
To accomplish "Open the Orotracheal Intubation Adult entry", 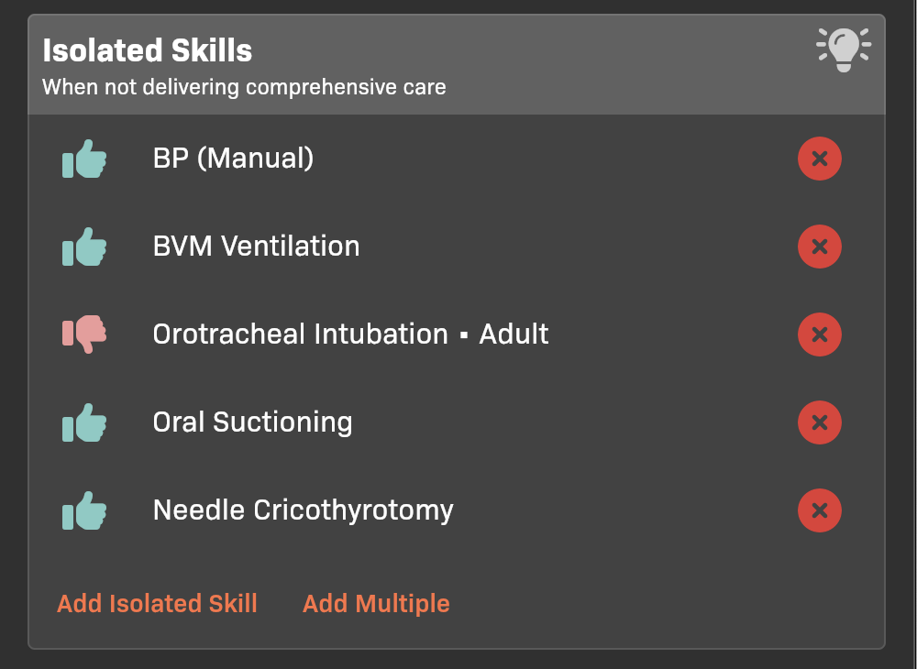I will (350, 334).
